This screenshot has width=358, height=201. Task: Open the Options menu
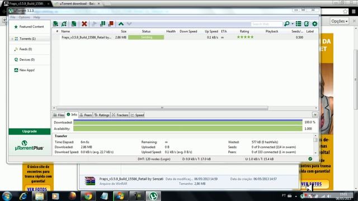[24, 17]
